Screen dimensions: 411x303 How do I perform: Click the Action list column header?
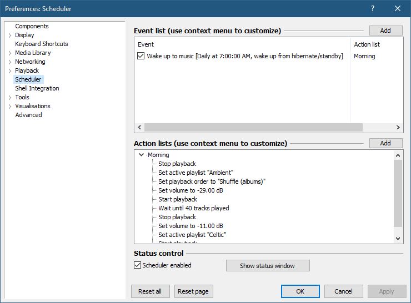(367, 44)
